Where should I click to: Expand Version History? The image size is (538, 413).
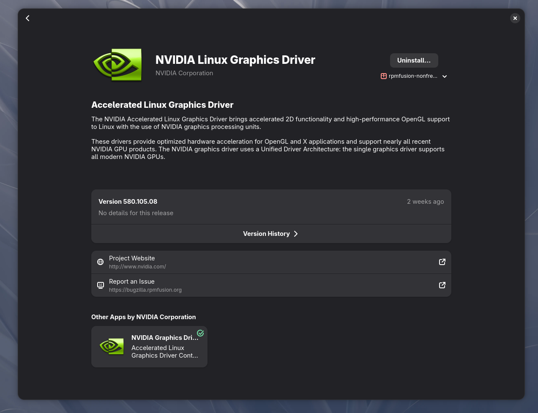point(271,234)
